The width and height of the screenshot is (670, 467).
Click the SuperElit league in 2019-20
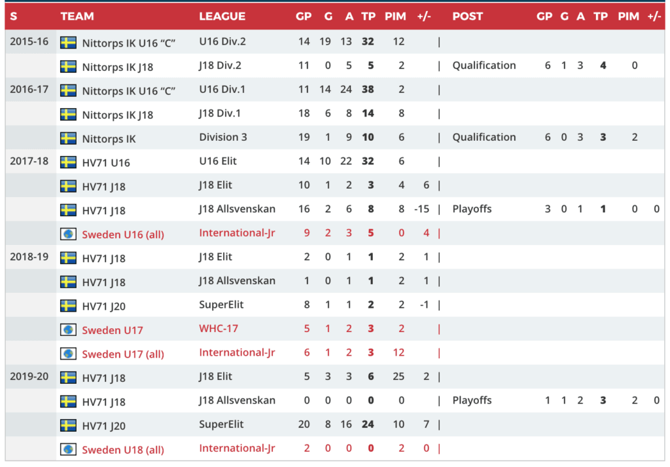220,424
